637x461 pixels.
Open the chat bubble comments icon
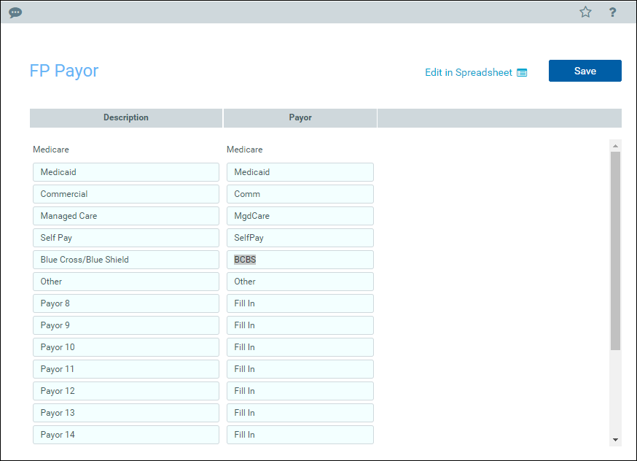(15, 12)
